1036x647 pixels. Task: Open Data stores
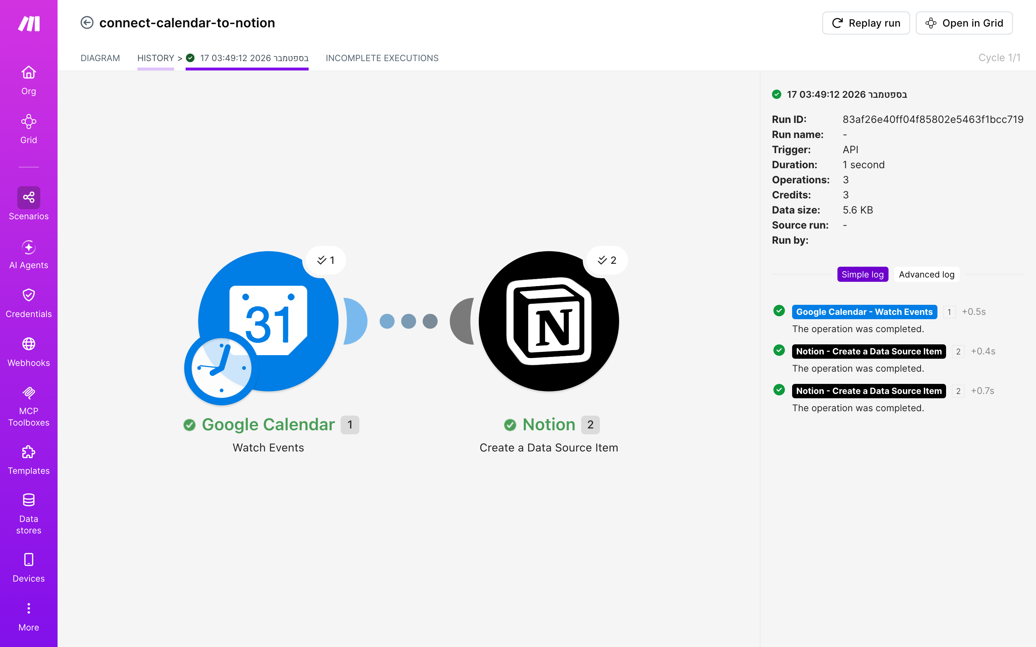pyautogui.click(x=29, y=514)
